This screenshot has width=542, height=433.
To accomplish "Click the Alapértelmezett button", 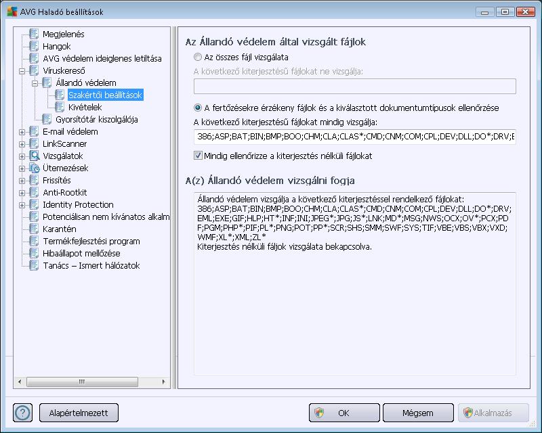I will [79, 413].
